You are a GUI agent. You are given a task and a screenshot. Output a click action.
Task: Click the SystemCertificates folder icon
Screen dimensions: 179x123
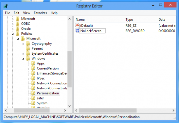[x=28, y=54]
